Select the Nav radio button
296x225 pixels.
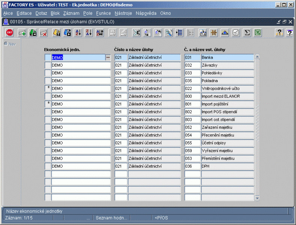click(x=6, y=44)
